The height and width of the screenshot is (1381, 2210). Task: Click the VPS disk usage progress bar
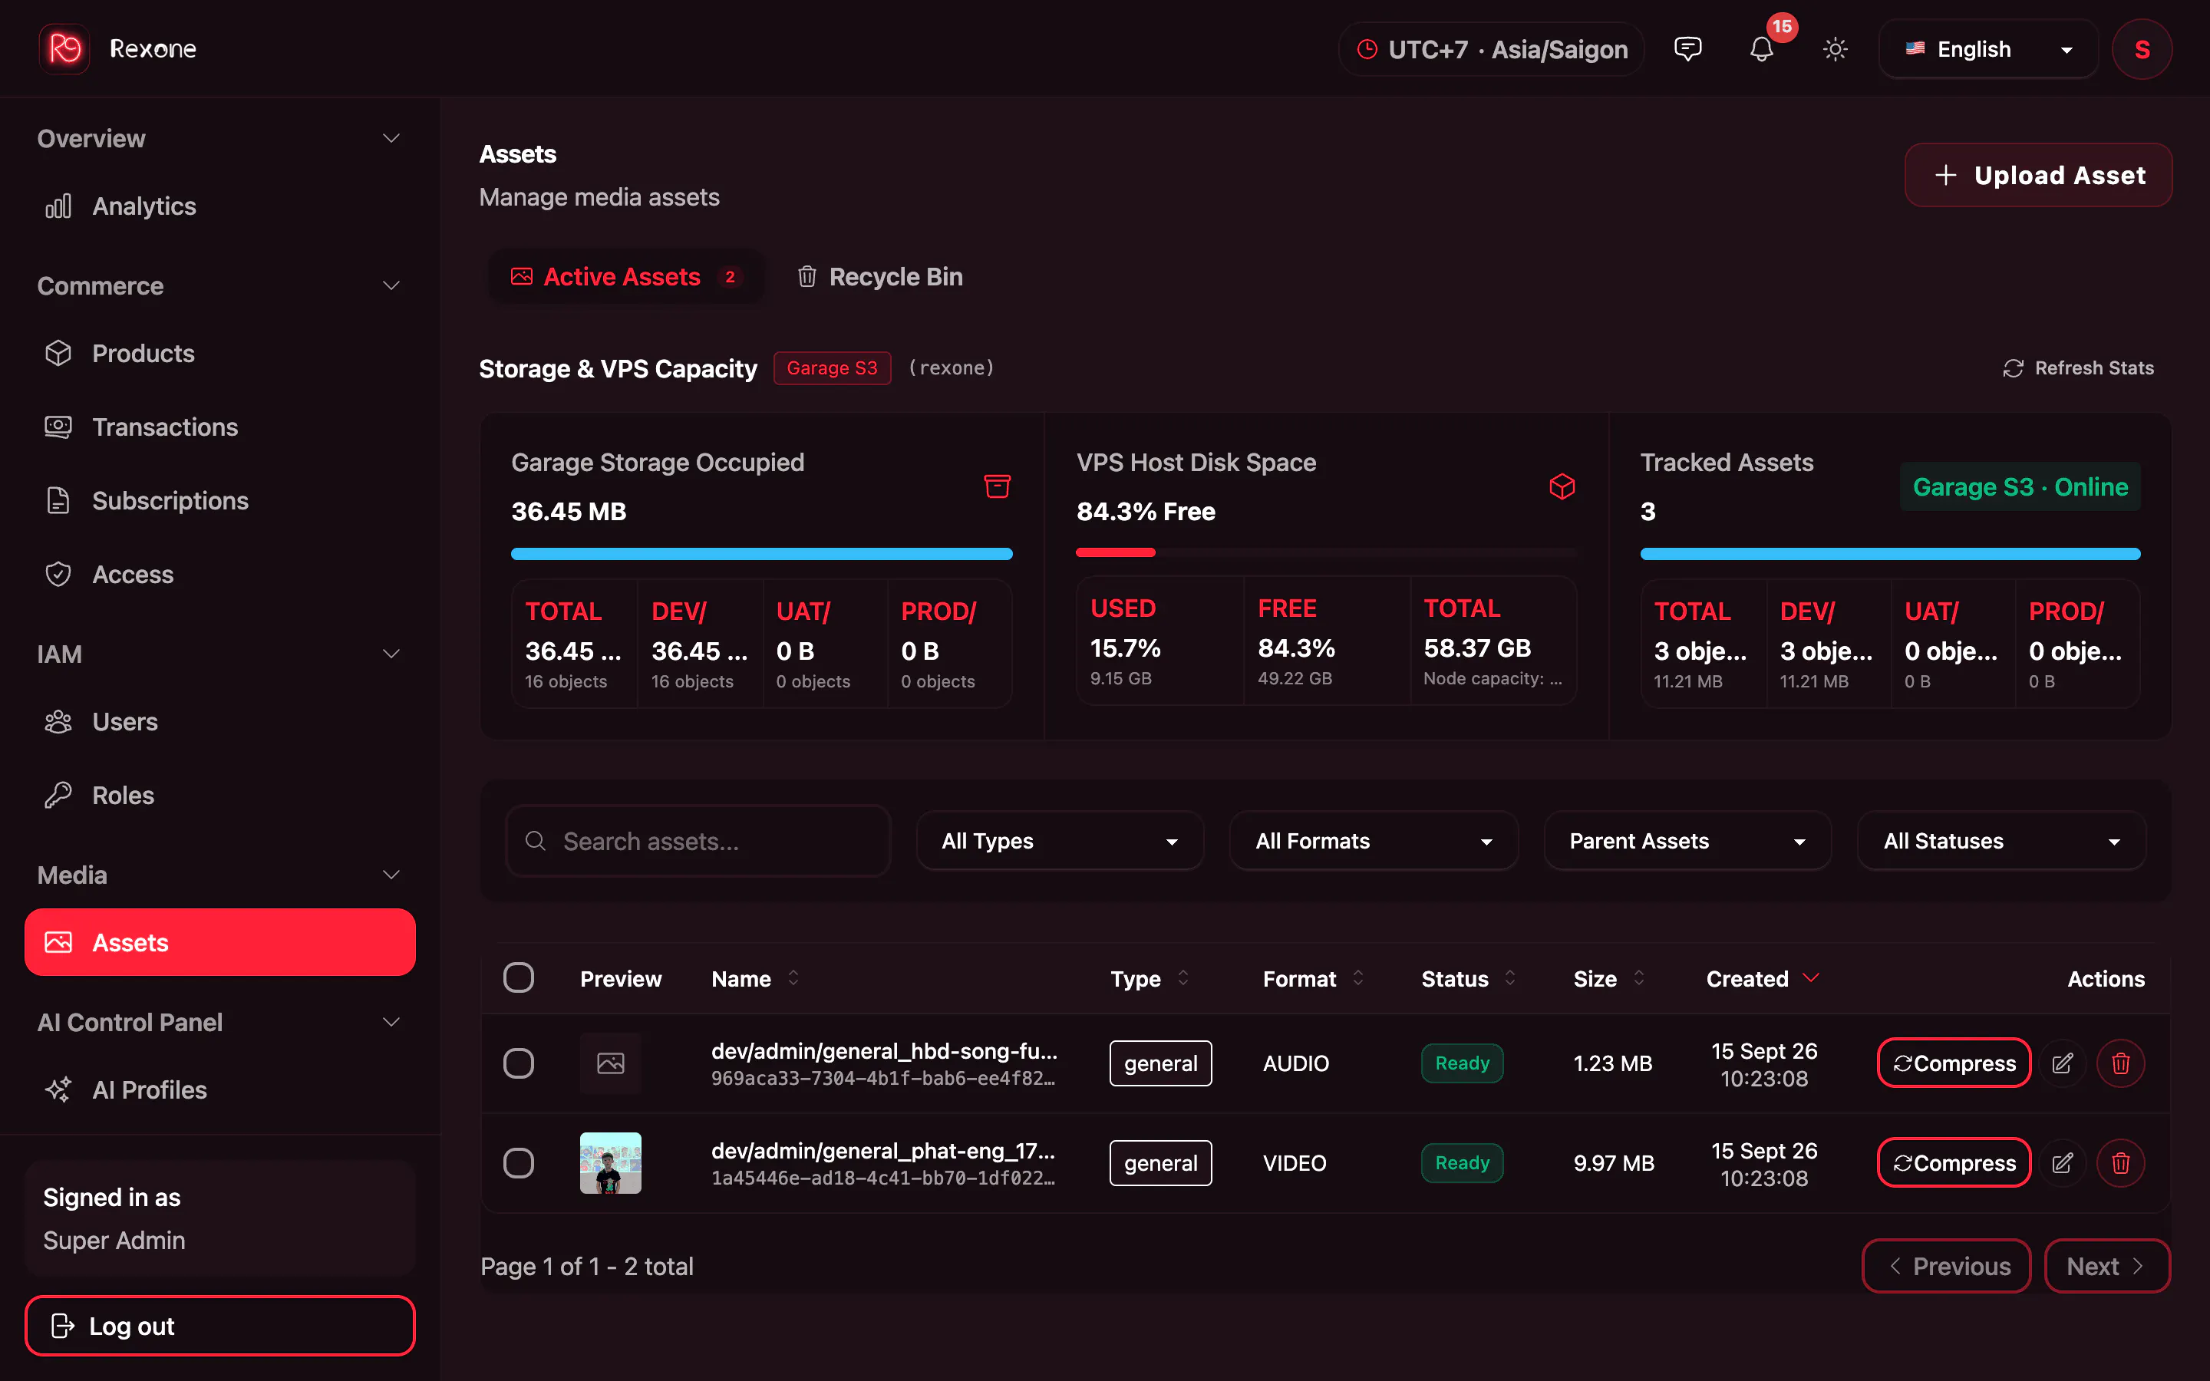click(1326, 552)
